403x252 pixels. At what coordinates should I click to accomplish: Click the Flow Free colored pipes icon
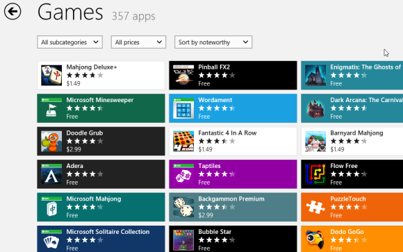point(315,174)
